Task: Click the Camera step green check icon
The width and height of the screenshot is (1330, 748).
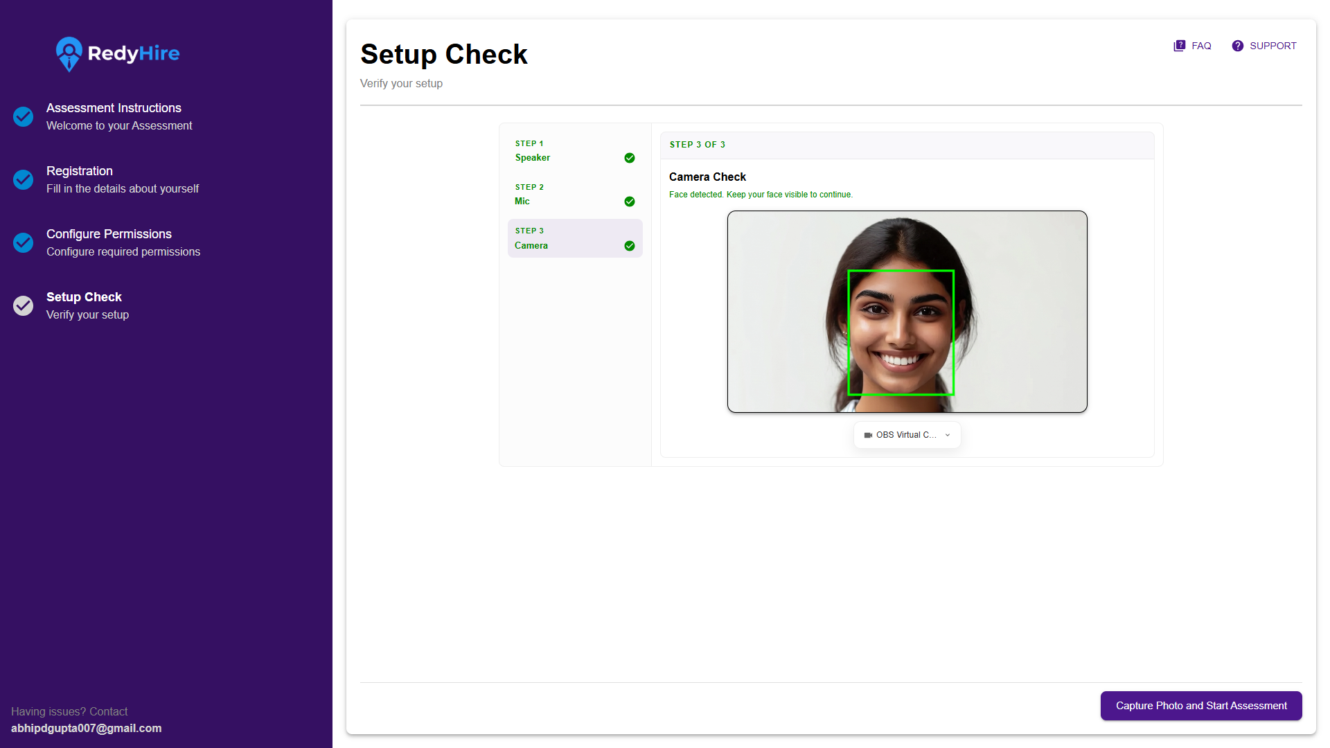Action: (629, 246)
